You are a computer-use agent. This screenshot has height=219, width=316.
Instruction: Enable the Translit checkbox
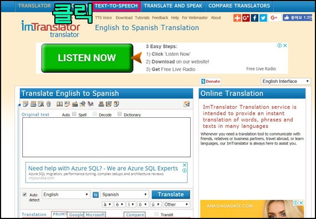click(156, 214)
